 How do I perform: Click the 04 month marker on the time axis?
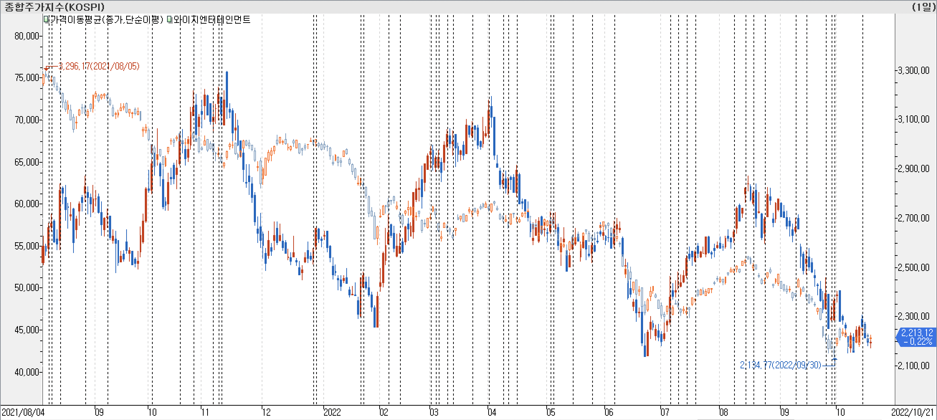492,412
